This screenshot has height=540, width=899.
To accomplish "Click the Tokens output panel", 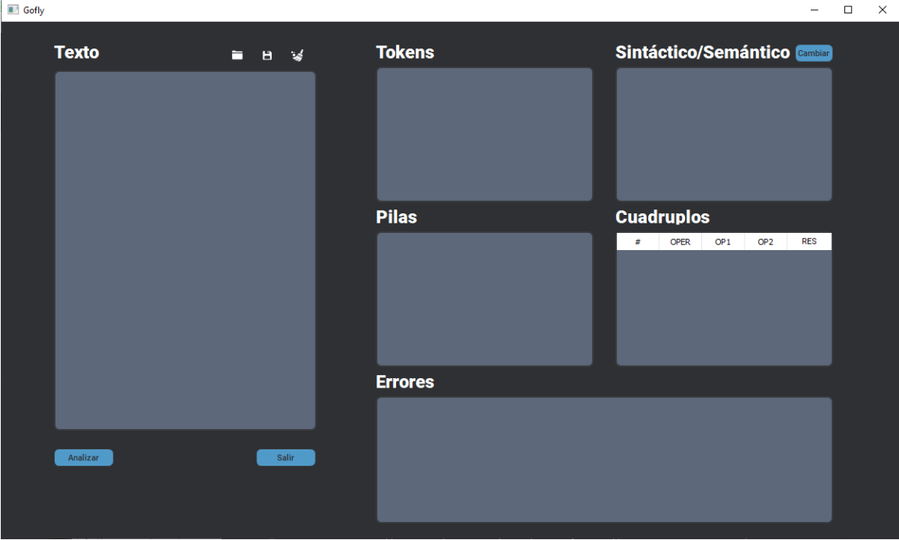I will (484, 134).
